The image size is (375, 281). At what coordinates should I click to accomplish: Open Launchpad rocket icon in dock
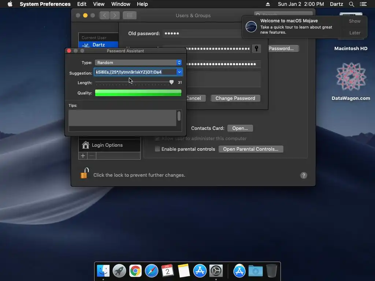(119, 271)
